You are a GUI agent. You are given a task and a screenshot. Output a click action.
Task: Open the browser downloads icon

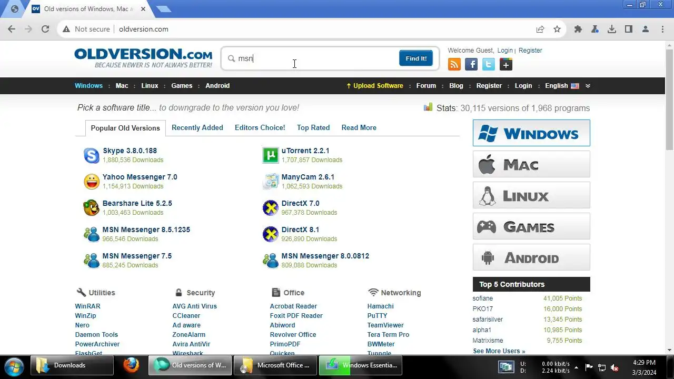(x=612, y=29)
